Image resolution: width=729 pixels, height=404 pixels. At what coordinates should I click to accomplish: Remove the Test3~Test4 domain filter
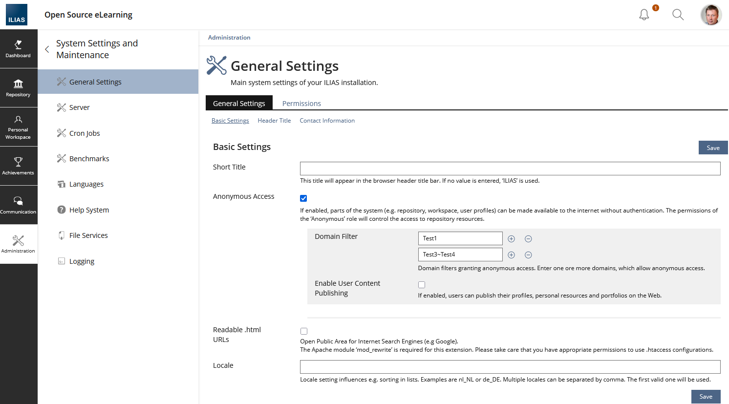pyautogui.click(x=528, y=255)
